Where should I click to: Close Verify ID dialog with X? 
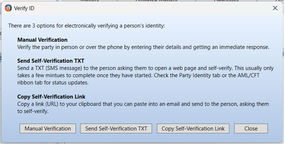pos(275,8)
